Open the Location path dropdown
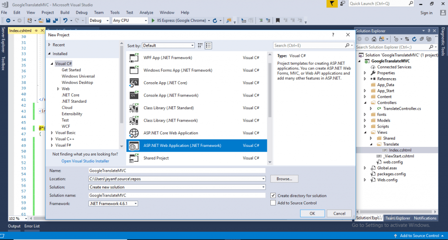 [x=263, y=179]
